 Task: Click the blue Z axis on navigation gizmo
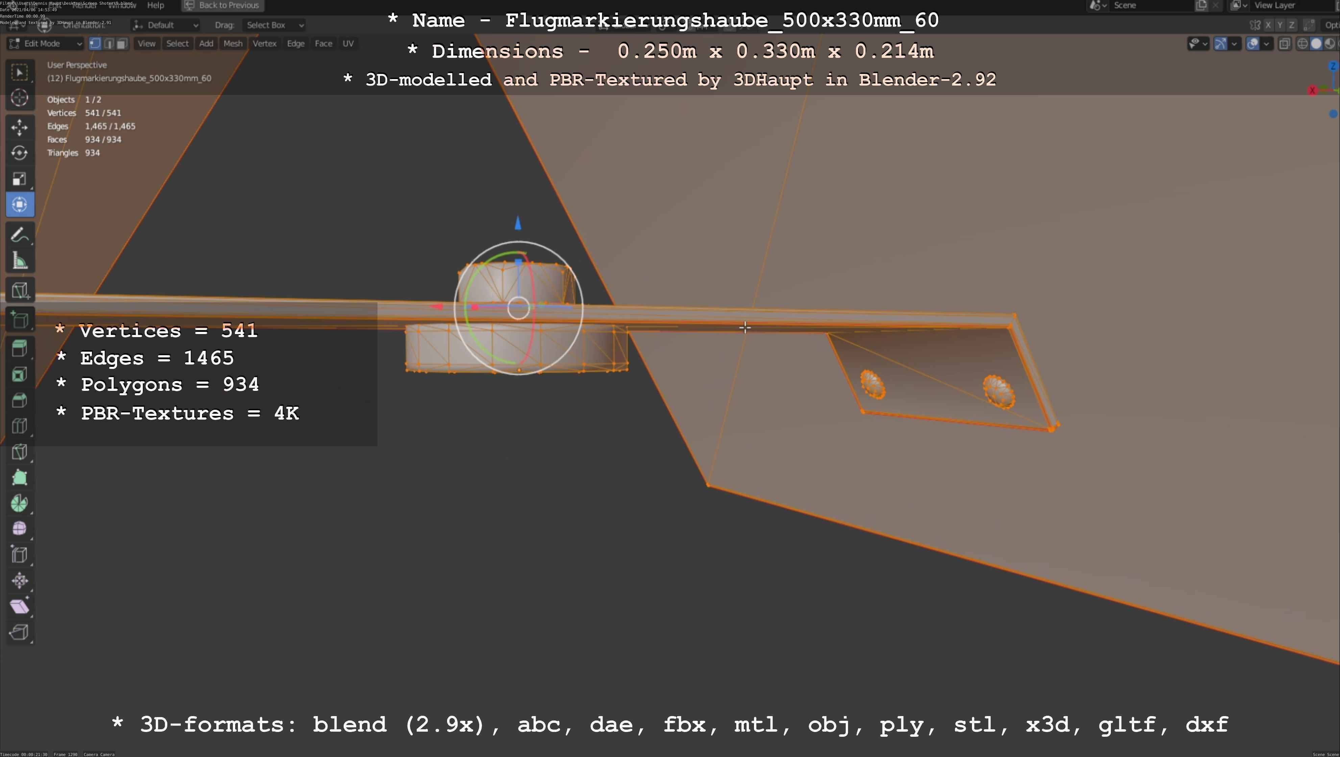[1333, 66]
